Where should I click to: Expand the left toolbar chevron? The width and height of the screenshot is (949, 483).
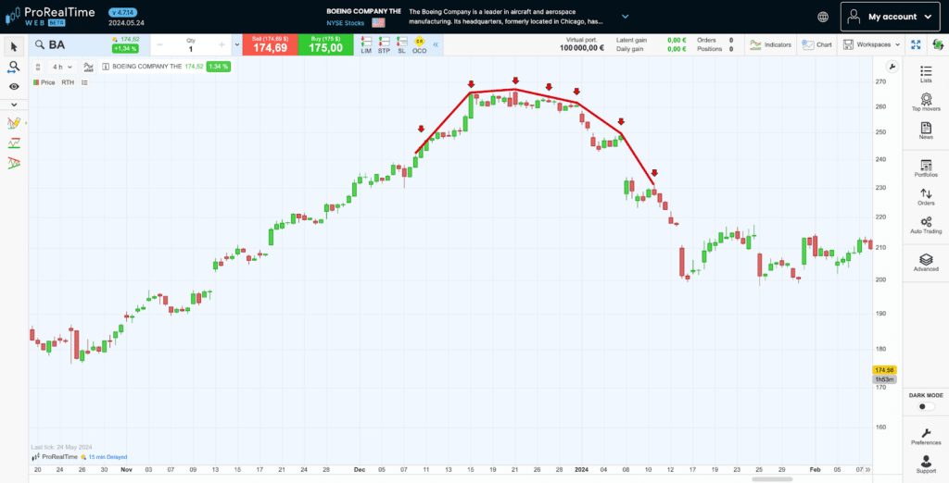point(14,105)
